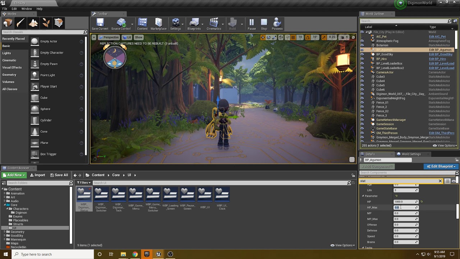This screenshot has height=259, width=460.
Task: Hide the AIC_Pet actor via eye icon
Action: coord(362,37)
